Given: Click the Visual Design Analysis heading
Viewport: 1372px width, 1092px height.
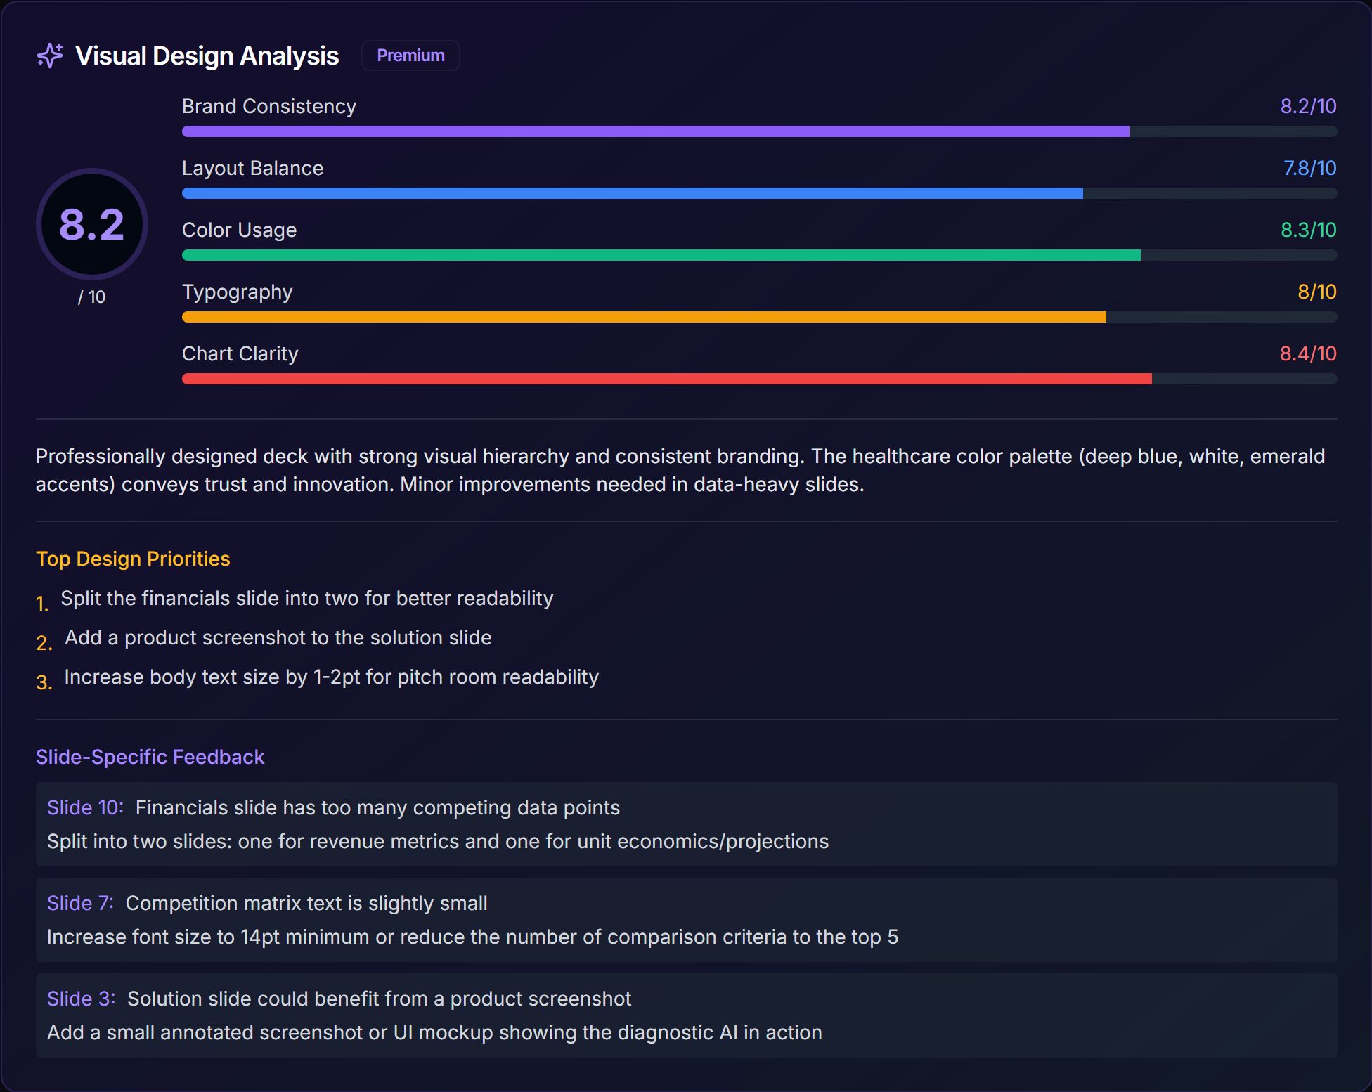Looking at the screenshot, I should click(x=207, y=56).
